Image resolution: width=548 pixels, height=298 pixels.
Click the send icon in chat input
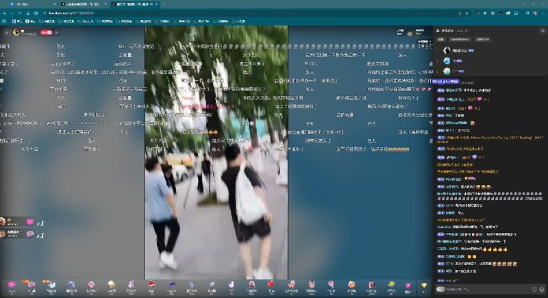542,289
